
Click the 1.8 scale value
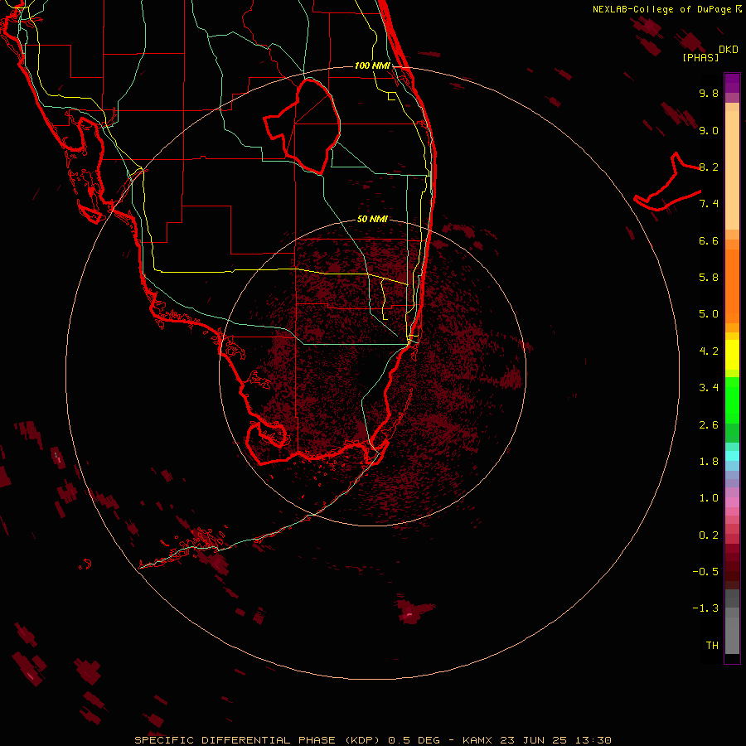click(x=709, y=462)
